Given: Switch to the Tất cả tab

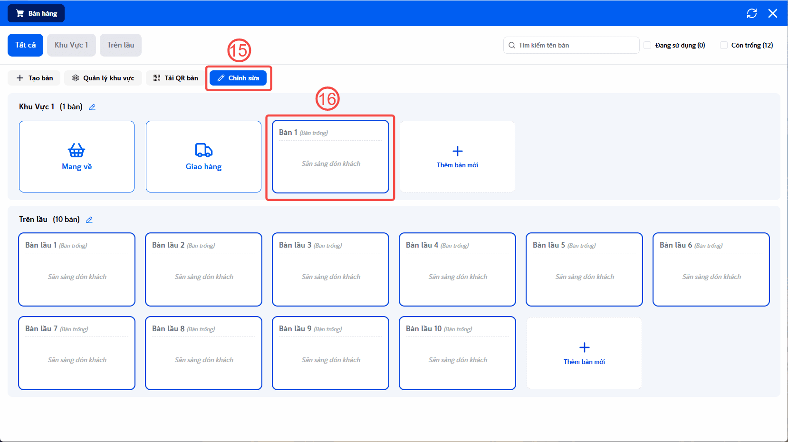Looking at the screenshot, I should 25,45.
